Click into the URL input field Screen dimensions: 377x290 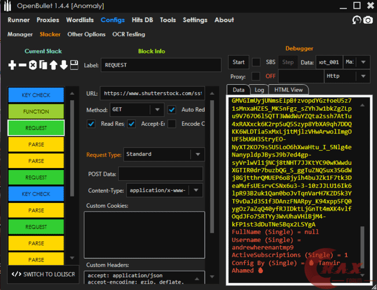tap(152, 93)
